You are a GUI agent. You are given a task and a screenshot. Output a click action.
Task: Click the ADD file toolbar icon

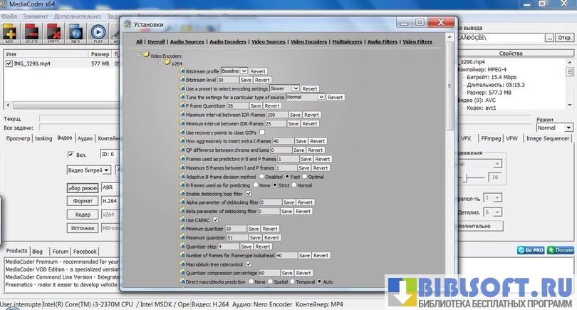pyautogui.click(x=10, y=33)
